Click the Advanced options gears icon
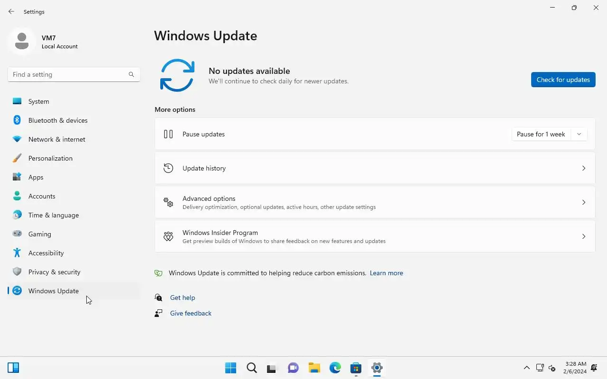This screenshot has height=379, width=607. coord(168,202)
